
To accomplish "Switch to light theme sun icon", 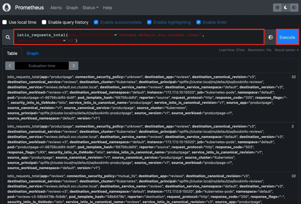I will point(277,7).
